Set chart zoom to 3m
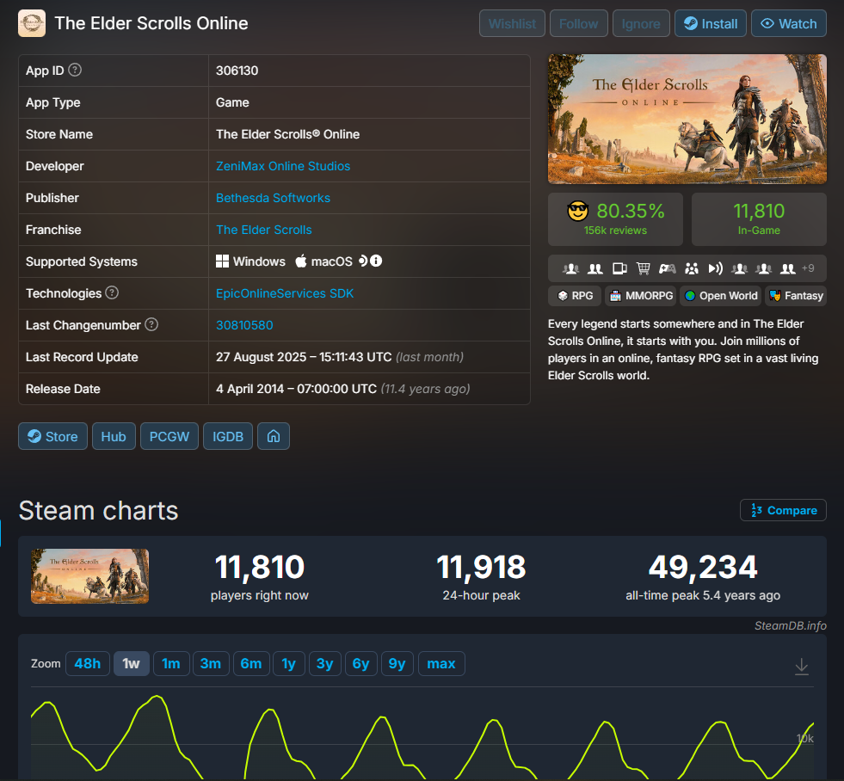The width and height of the screenshot is (844, 781). point(211,663)
